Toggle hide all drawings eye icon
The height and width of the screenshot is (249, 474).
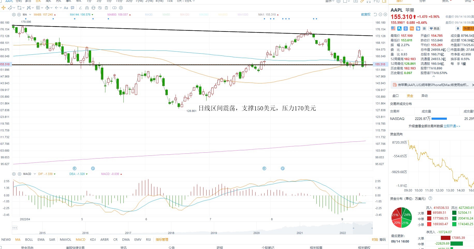coord(100,8)
